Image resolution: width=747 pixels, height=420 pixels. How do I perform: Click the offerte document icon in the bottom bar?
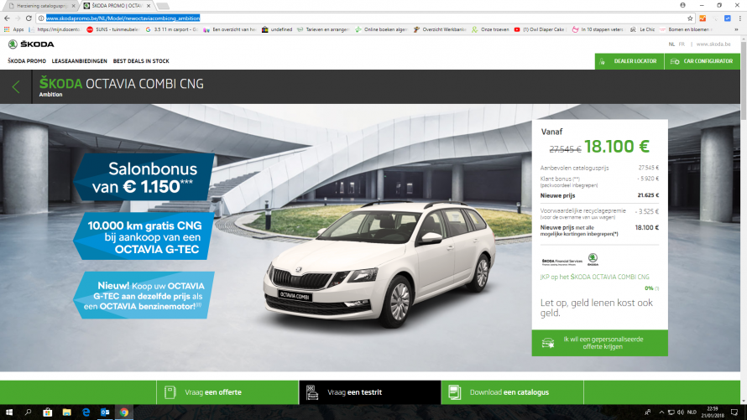pyautogui.click(x=170, y=392)
